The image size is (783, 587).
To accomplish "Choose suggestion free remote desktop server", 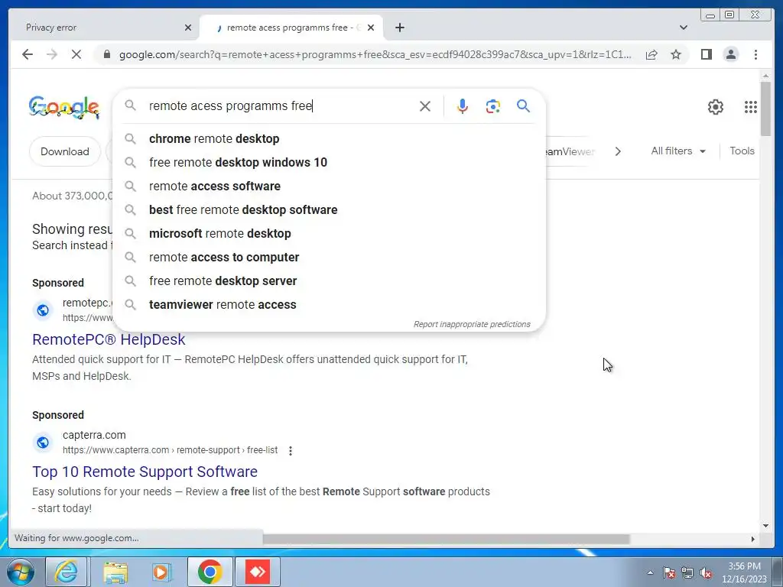I will click(330, 281).
